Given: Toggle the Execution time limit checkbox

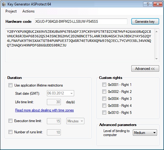Looking at the screenshot, I should pos(10,121).
